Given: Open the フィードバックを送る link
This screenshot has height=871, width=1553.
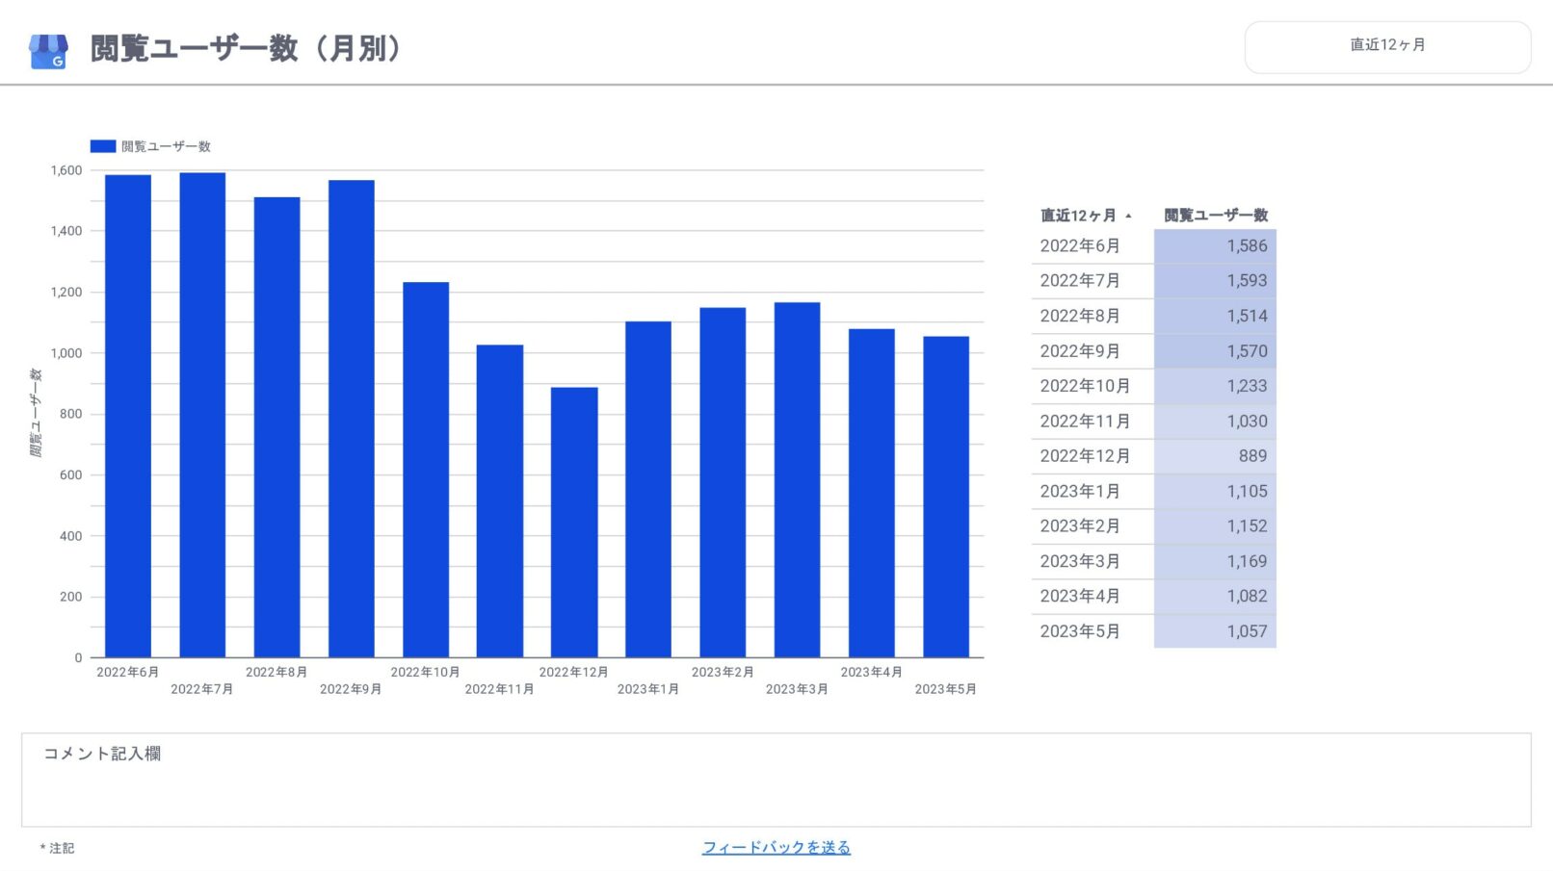Looking at the screenshot, I should point(776,847).
